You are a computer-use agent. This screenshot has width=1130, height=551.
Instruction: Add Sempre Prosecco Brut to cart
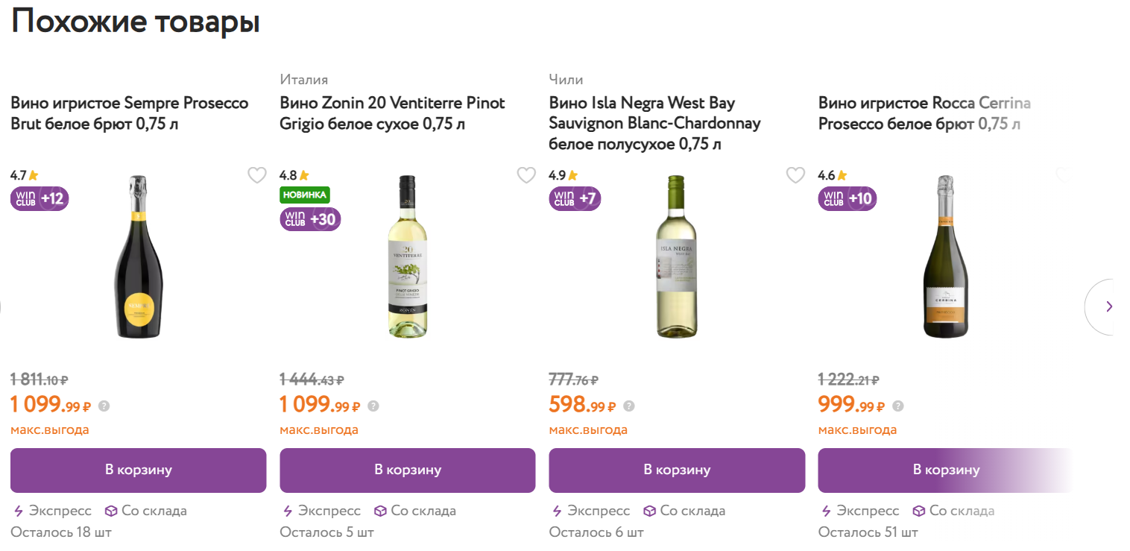139,470
